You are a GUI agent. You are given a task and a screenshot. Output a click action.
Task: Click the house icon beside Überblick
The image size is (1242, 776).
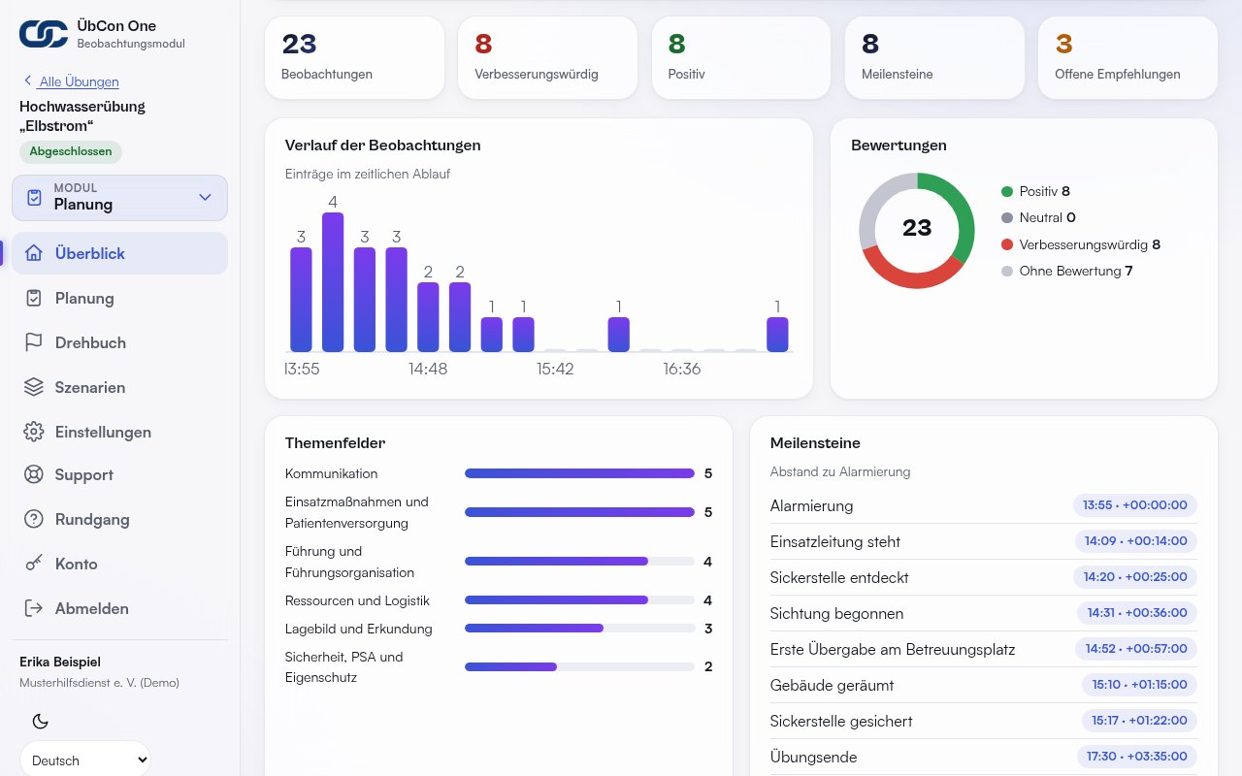coord(34,253)
